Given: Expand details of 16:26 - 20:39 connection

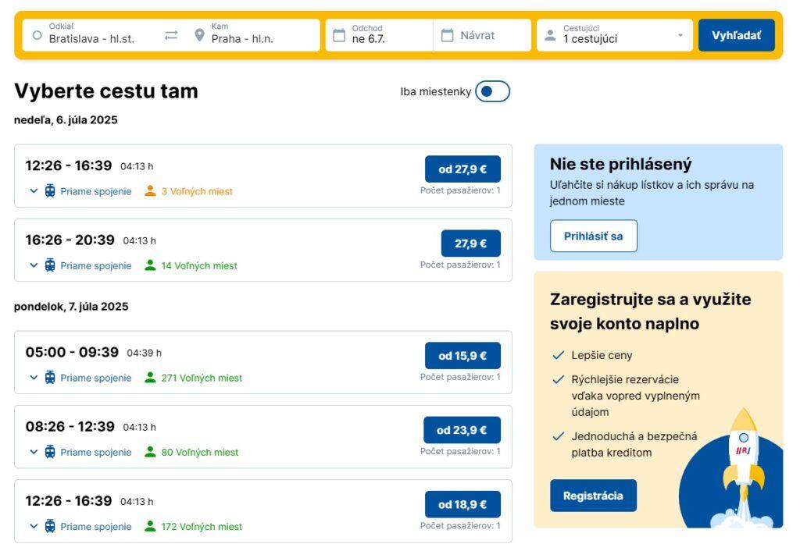Looking at the screenshot, I should click(34, 265).
